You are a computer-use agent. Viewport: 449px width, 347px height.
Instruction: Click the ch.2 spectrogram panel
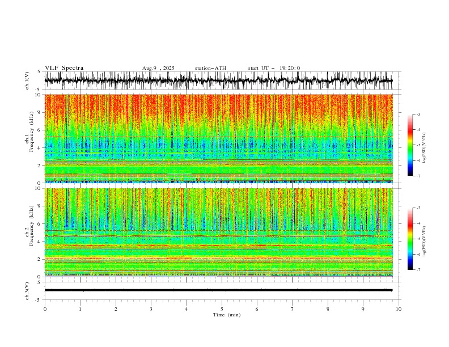click(x=218, y=232)
